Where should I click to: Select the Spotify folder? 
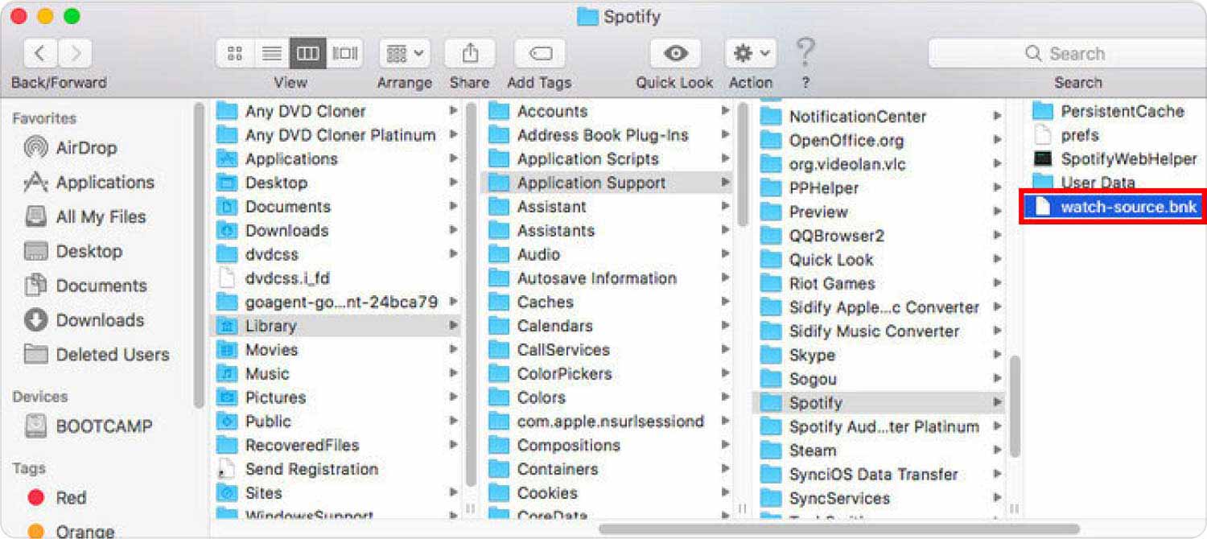(880, 403)
